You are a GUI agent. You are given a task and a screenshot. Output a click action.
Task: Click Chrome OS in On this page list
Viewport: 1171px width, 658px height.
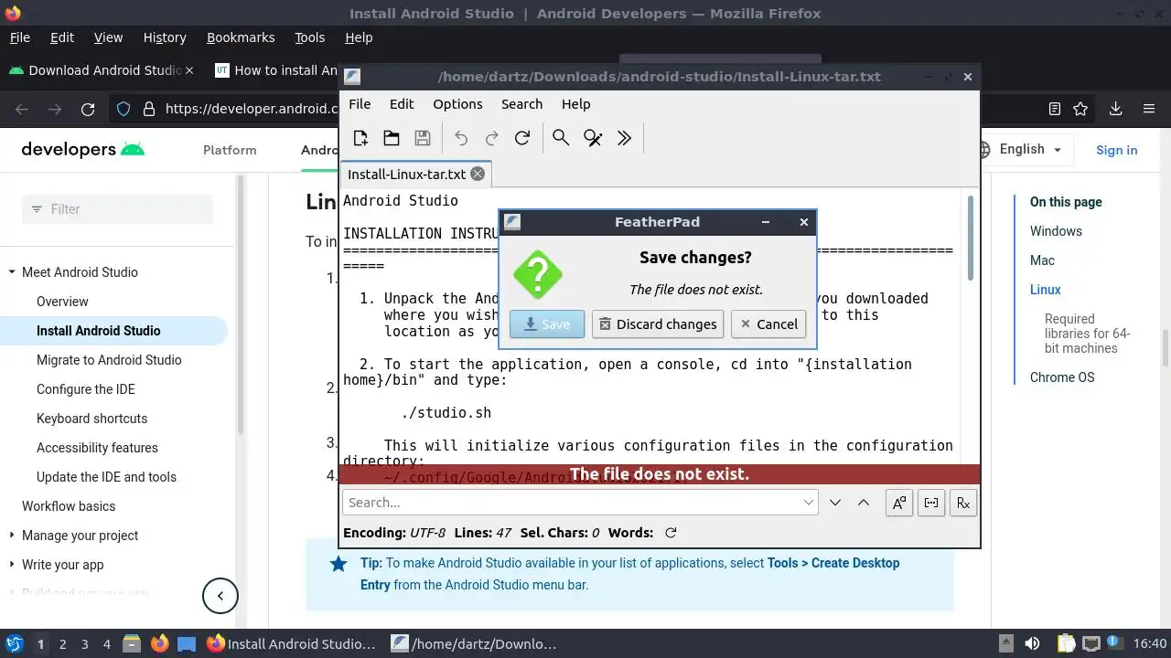point(1062,377)
